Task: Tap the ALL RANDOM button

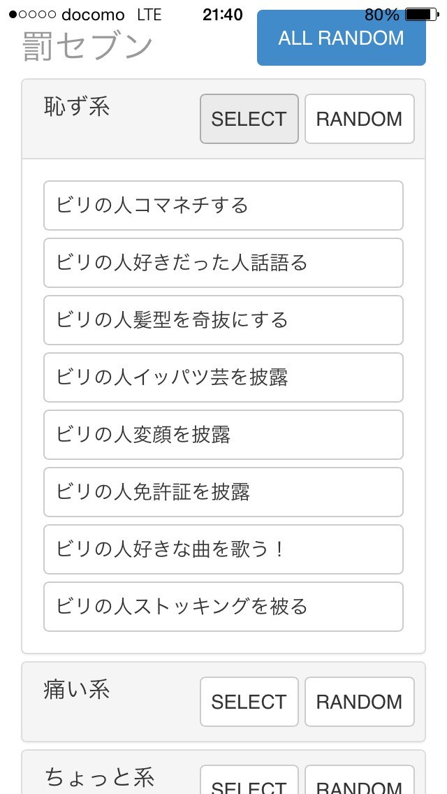Action: (x=341, y=38)
